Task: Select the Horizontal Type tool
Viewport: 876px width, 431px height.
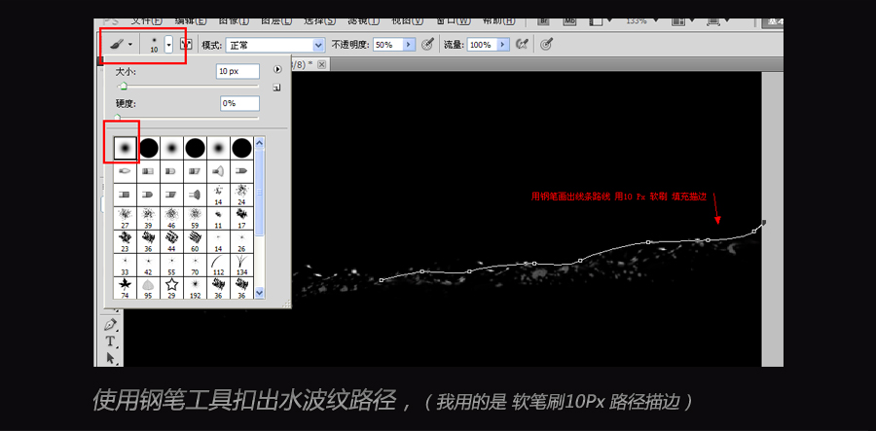Action: 110,341
